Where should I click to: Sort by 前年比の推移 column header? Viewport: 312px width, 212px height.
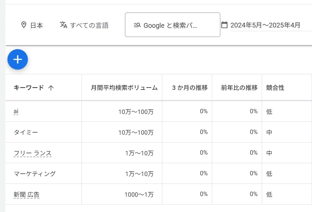(x=239, y=88)
